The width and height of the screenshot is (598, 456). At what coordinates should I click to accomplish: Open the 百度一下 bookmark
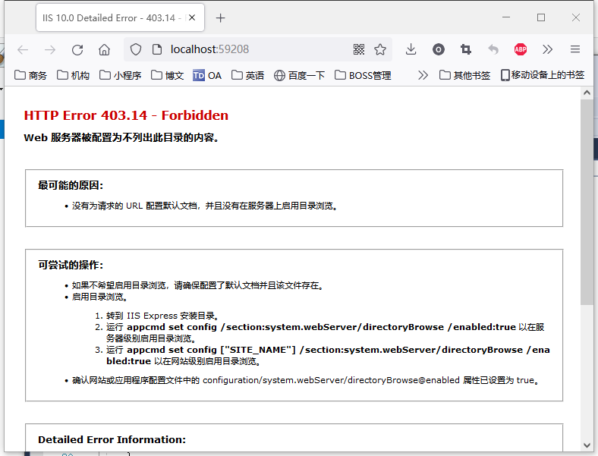pos(300,75)
